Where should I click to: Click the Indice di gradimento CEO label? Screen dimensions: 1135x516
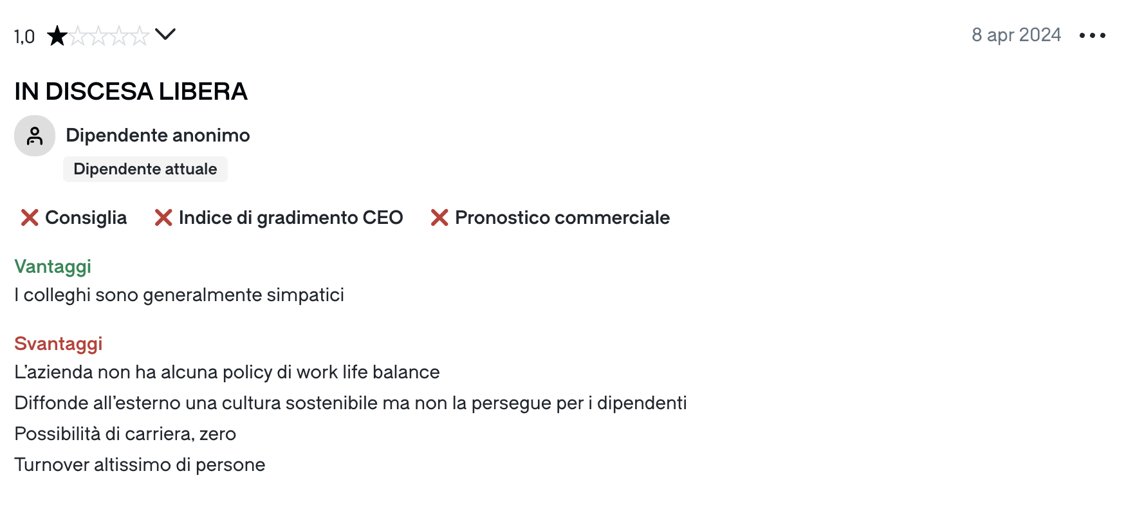(x=291, y=218)
